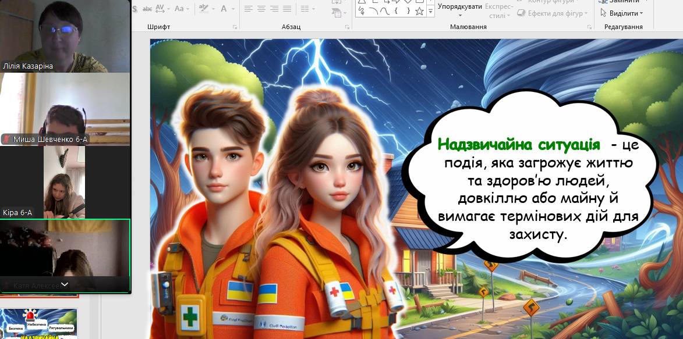
Task: Select Кіра 6-А video tile
Action: [x=65, y=182]
